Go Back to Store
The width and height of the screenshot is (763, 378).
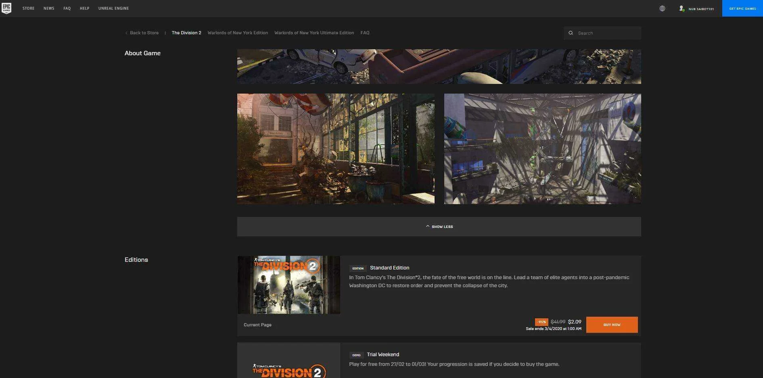[142, 33]
